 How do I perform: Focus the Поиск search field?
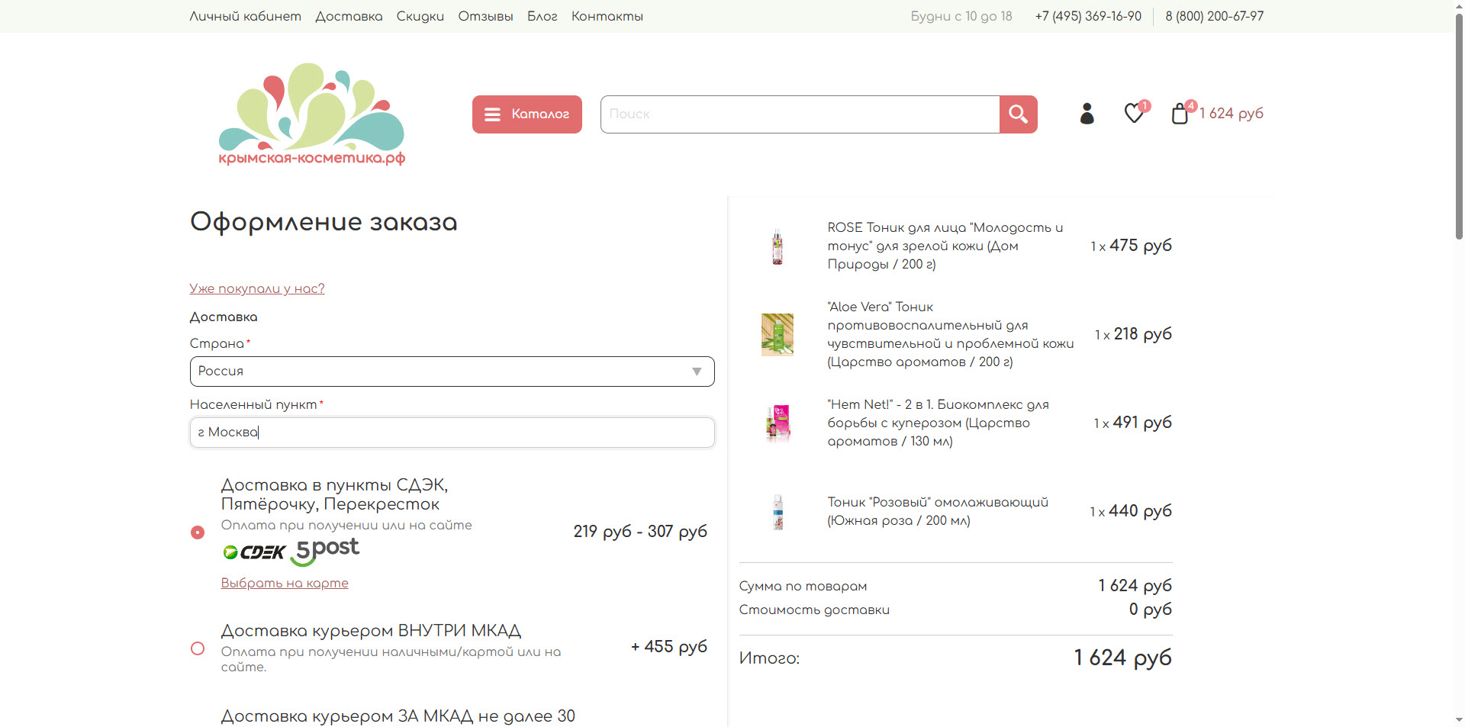tap(800, 114)
